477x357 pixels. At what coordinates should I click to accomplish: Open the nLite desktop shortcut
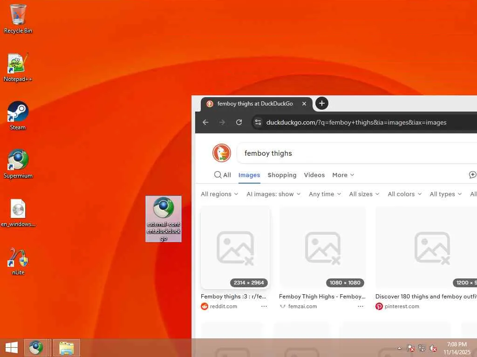coord(18,261)
